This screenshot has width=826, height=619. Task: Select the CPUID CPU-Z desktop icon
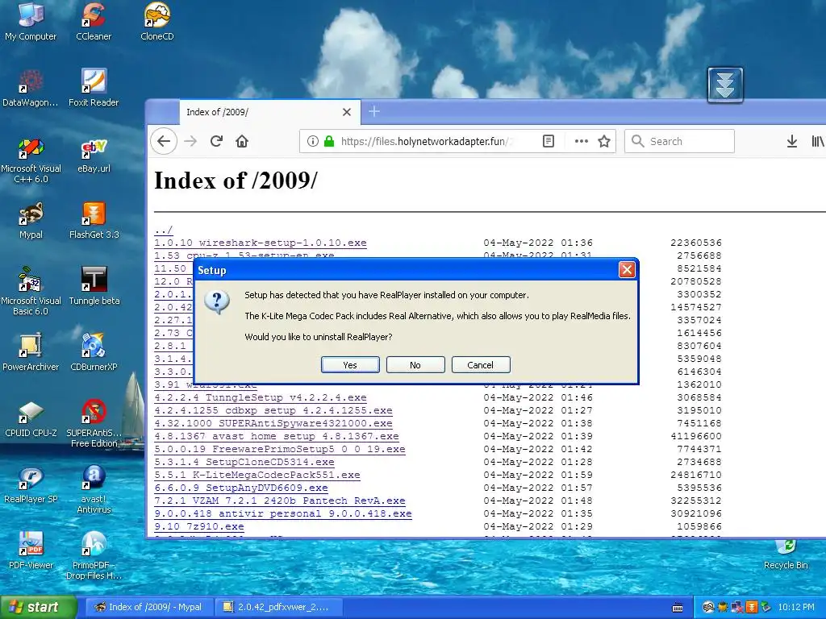[31, 419]
